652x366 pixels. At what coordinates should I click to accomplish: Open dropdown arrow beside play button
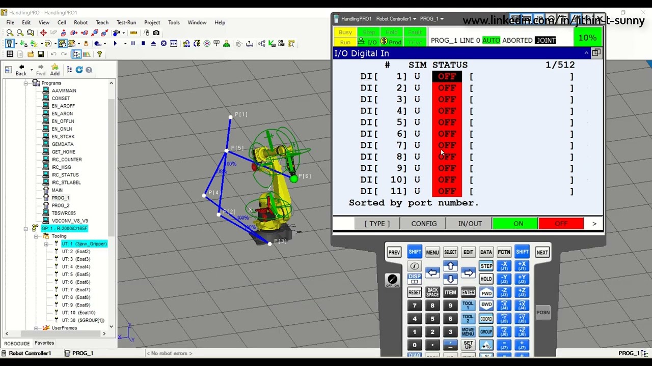125,44
